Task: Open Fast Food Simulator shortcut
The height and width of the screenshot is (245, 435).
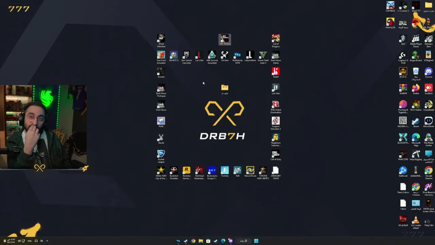Action: [x=161, y=58]
